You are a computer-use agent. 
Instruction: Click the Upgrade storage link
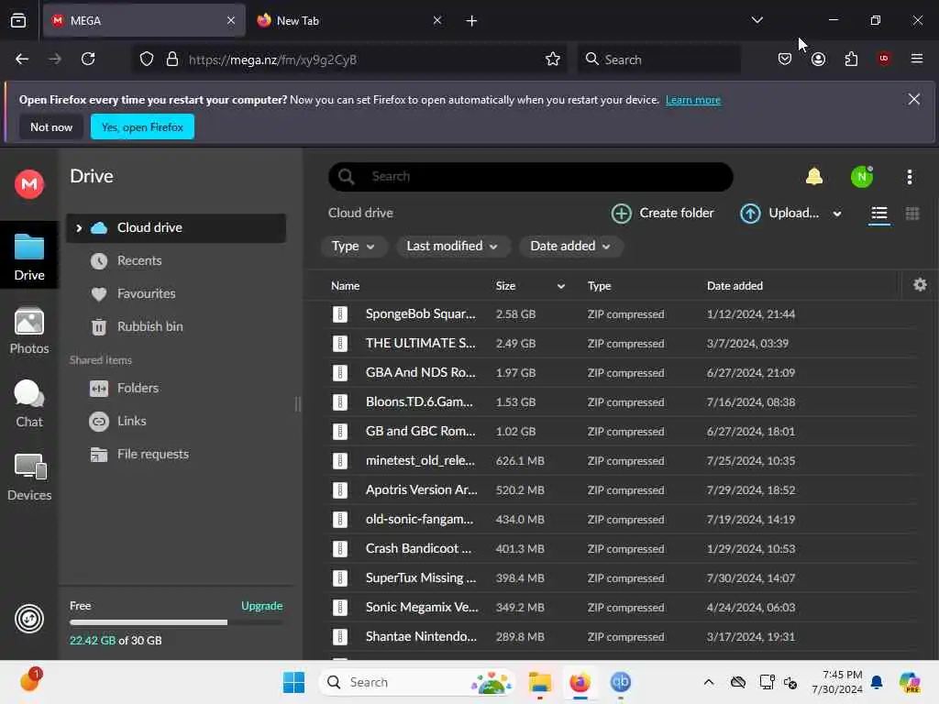pyautogui.click(x=261, y=606)
